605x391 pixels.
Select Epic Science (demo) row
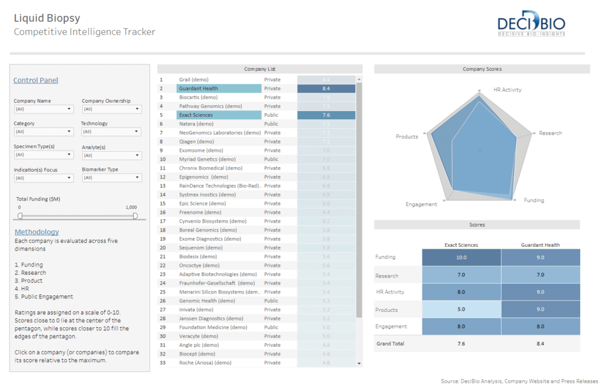258,204
